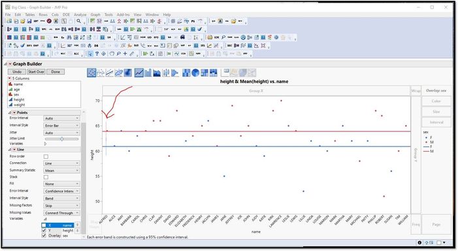Open the Interval Style Band dropdown

(x=61, y=199)
